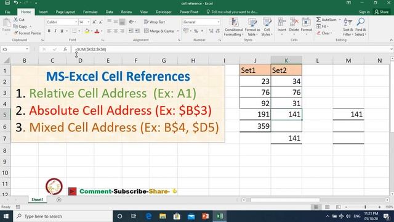This screenshot has height=222, width=394.
Task: Open the Borders button in Font group
Action: (74, 31)
